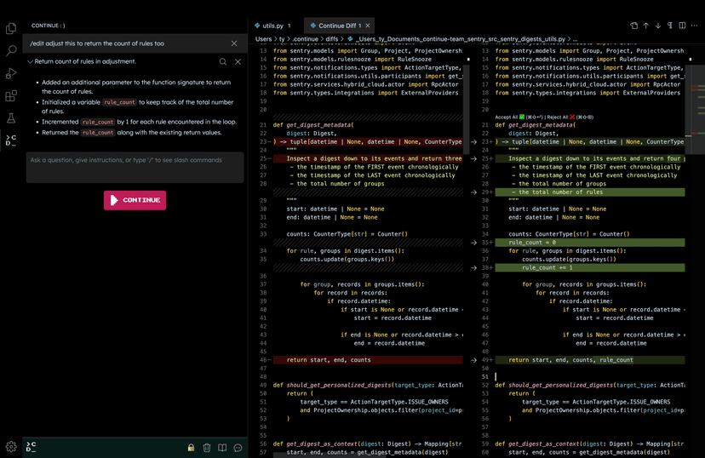
Task: Expand breadcrumb ellipsis after utils.py path
Action: click(576, 38)
